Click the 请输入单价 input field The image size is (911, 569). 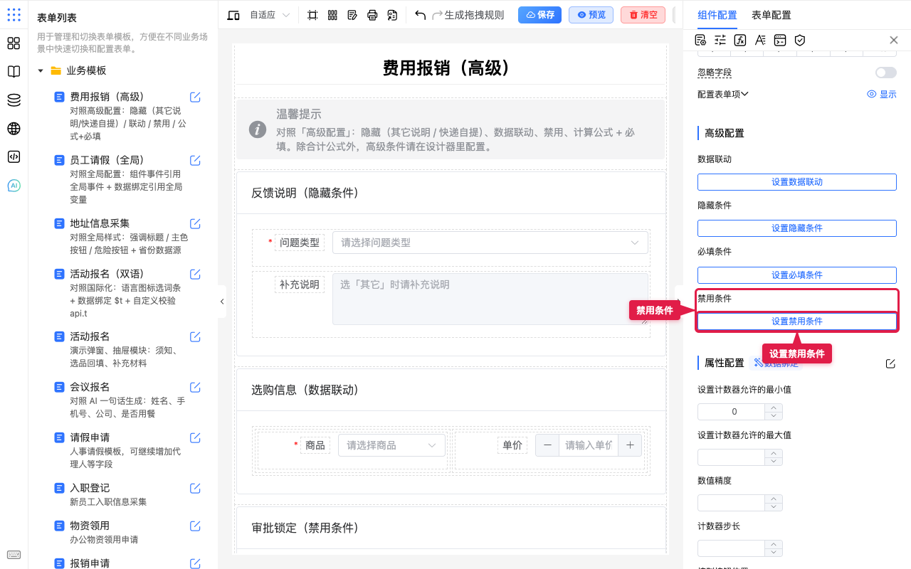click(589, 445)
